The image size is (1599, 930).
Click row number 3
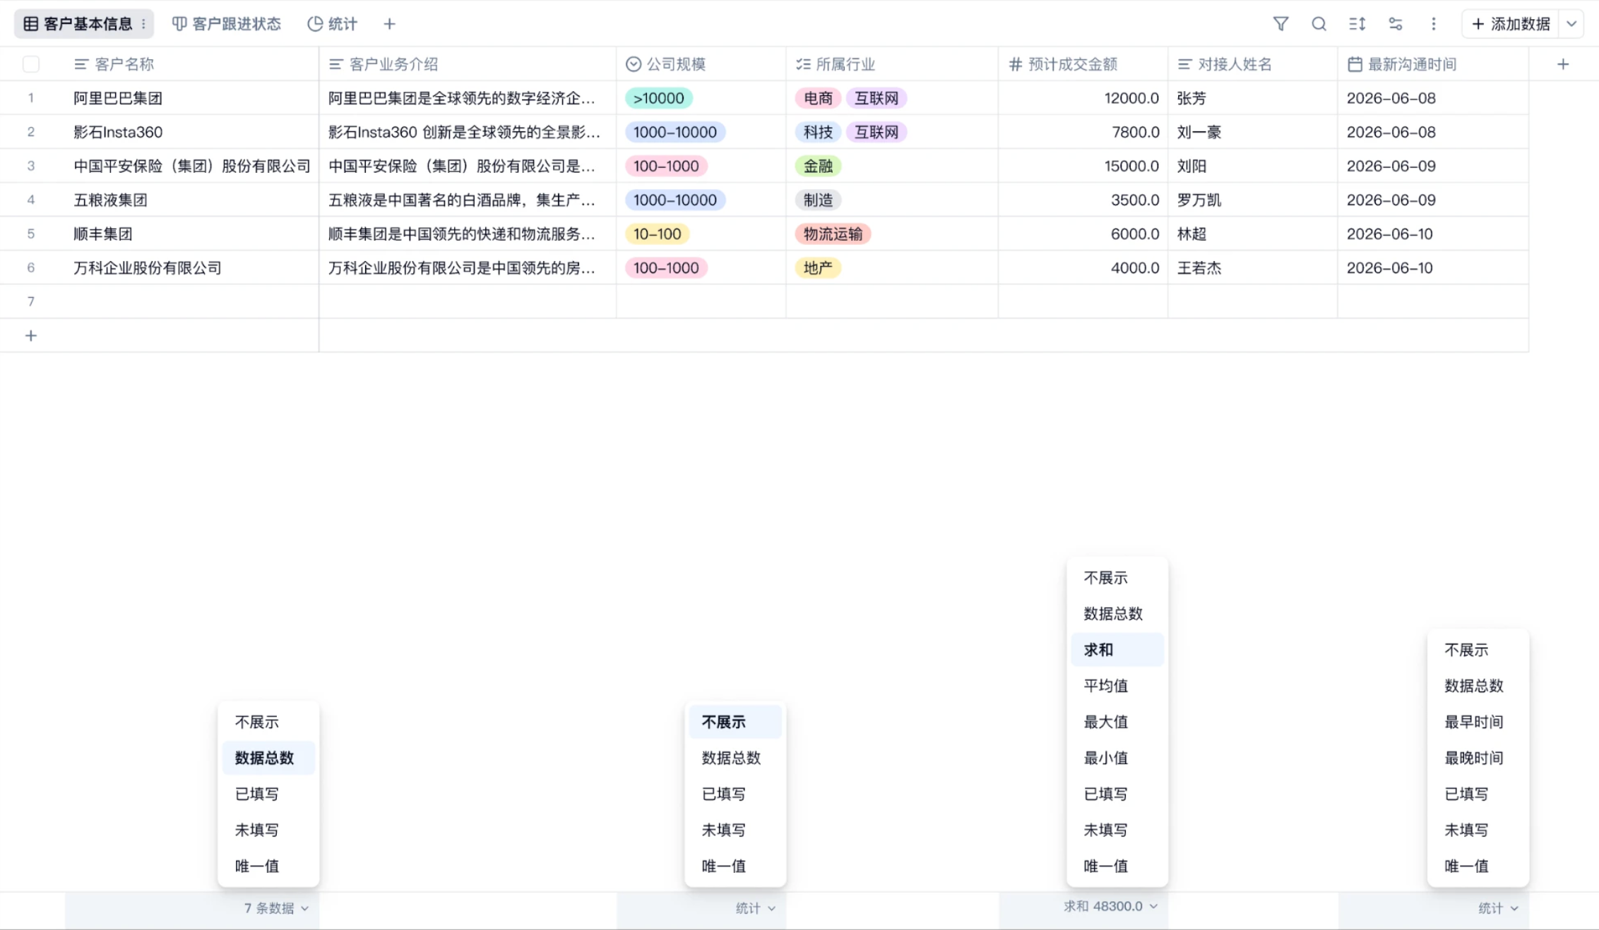click(31, 166)
